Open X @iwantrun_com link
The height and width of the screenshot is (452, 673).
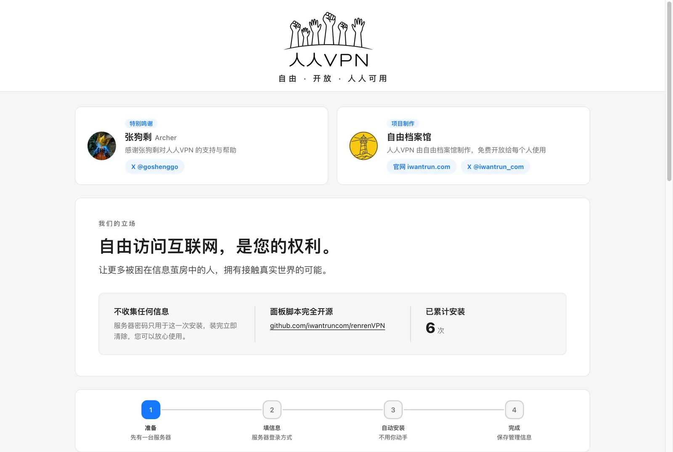495,167
